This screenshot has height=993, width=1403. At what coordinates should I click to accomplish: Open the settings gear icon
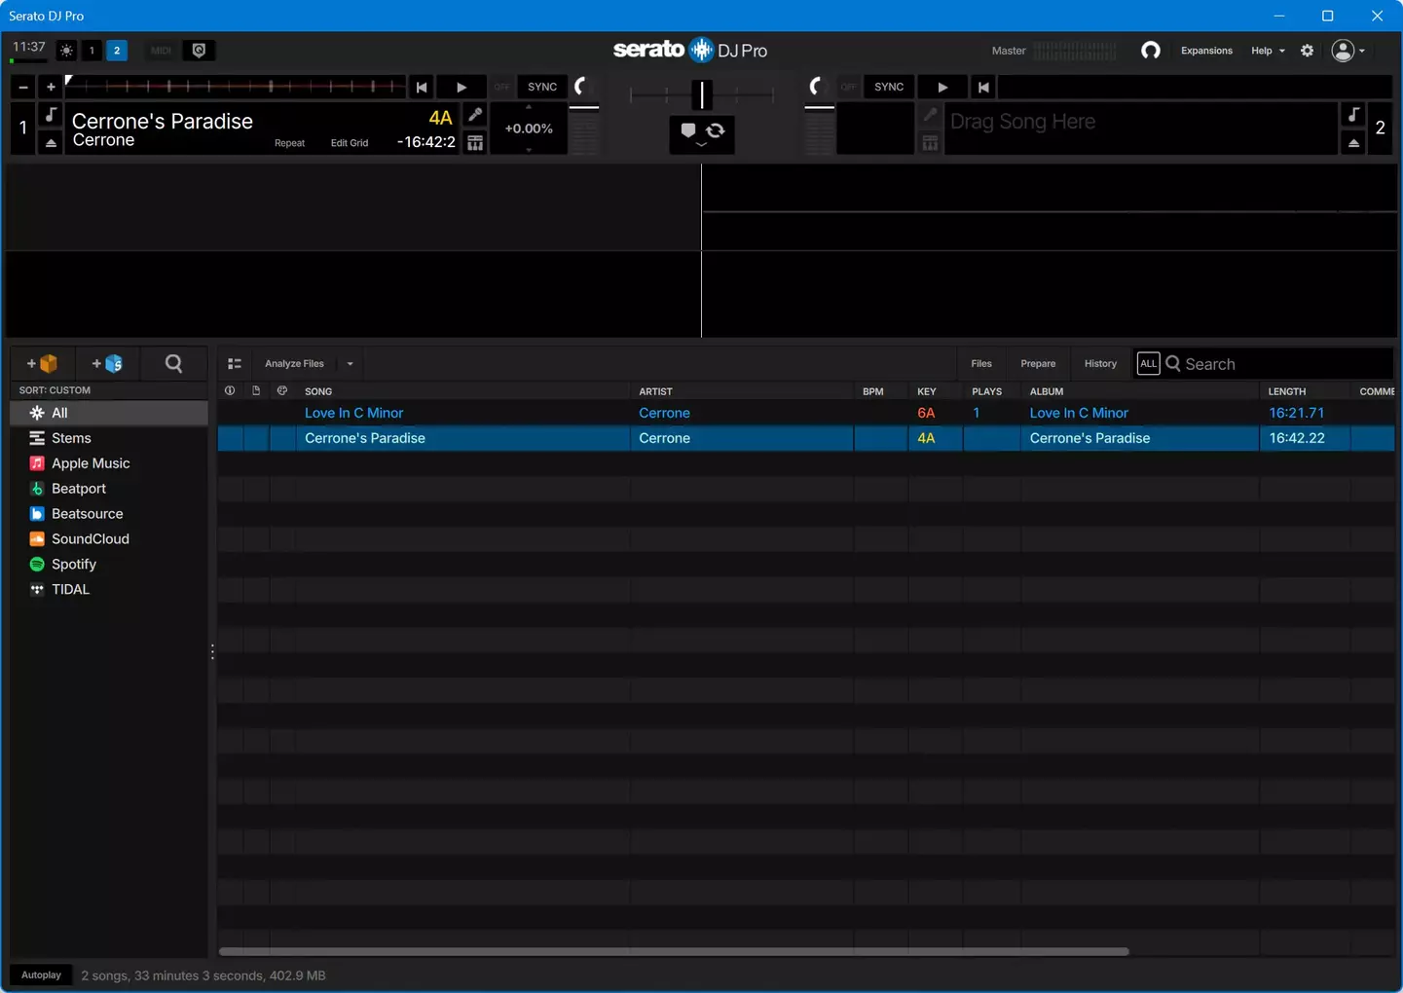point(1307,51)
